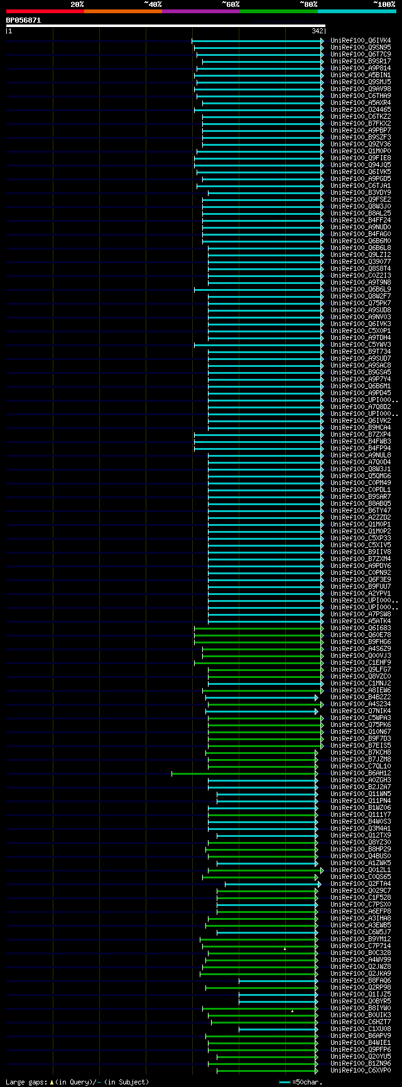Click the cyan 50char scale bar legend
The width and height of the screenshot is (402, 1087).
pos(285,1082)
